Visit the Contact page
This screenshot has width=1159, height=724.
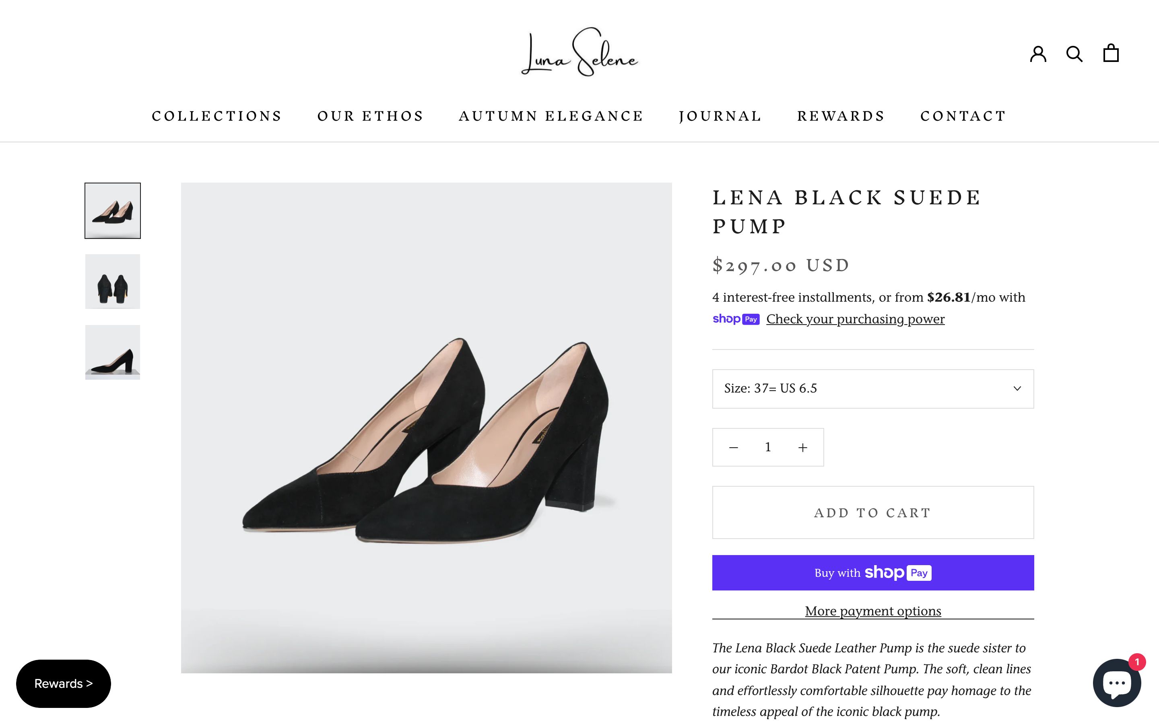(x=962, y=115)
